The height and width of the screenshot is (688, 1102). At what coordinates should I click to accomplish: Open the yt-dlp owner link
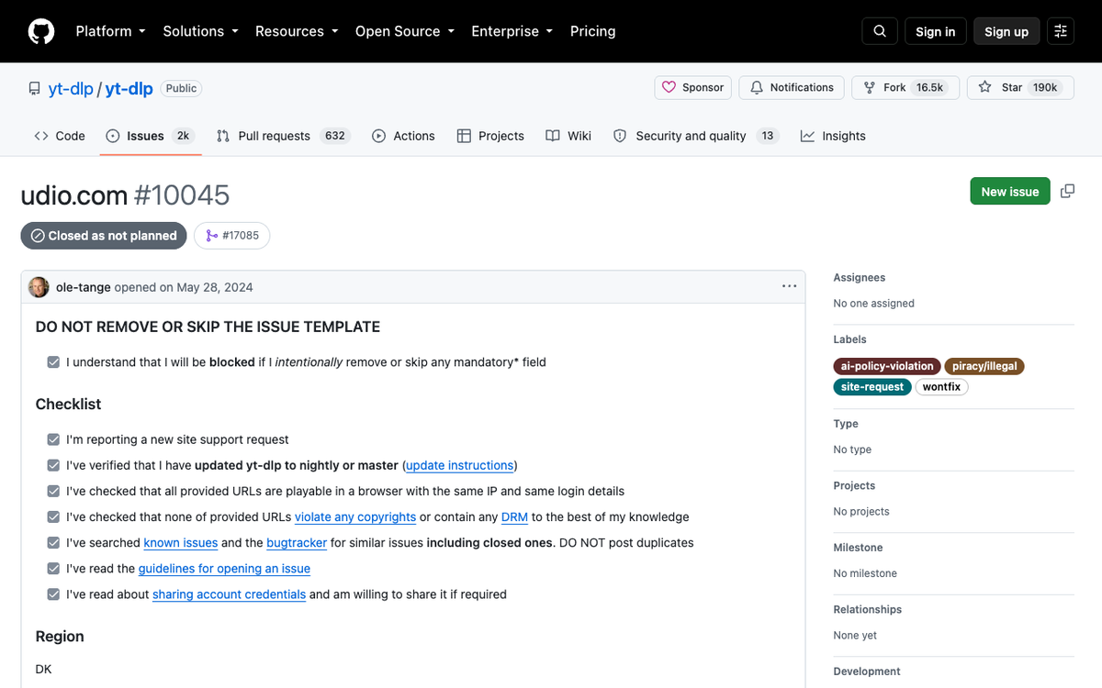tap(71, 89)
